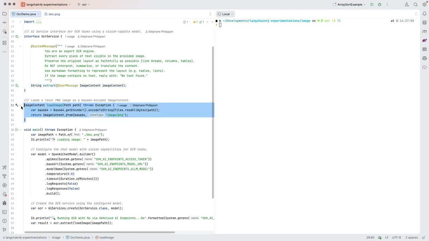Click "OVH_AI_ENDPOINTS_ACCESS_TOKEN" string on line 44

point(121,159)
